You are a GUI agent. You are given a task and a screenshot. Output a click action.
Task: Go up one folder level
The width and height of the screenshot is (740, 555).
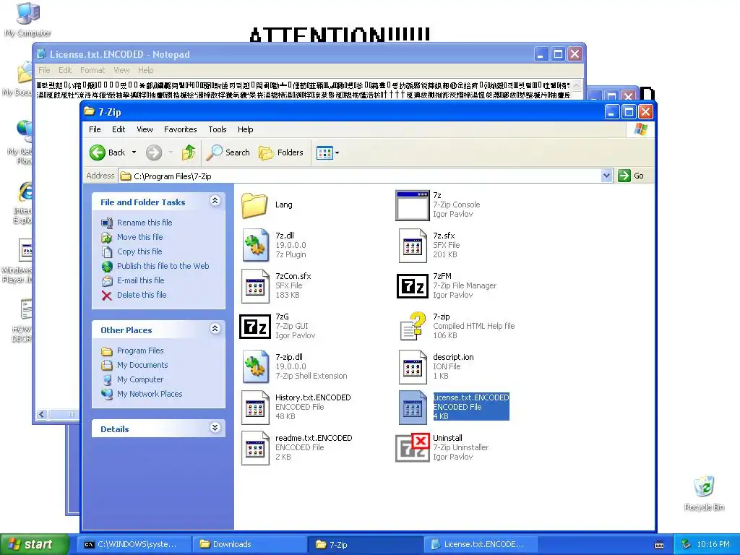(189, 152)
